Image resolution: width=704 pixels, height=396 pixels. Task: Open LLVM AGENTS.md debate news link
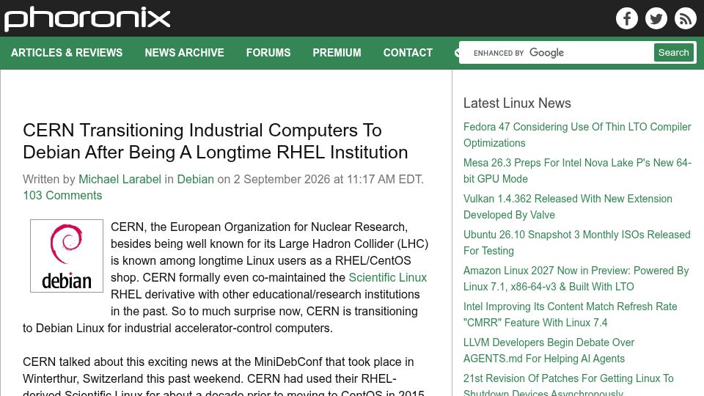click(x=549, y=351)
